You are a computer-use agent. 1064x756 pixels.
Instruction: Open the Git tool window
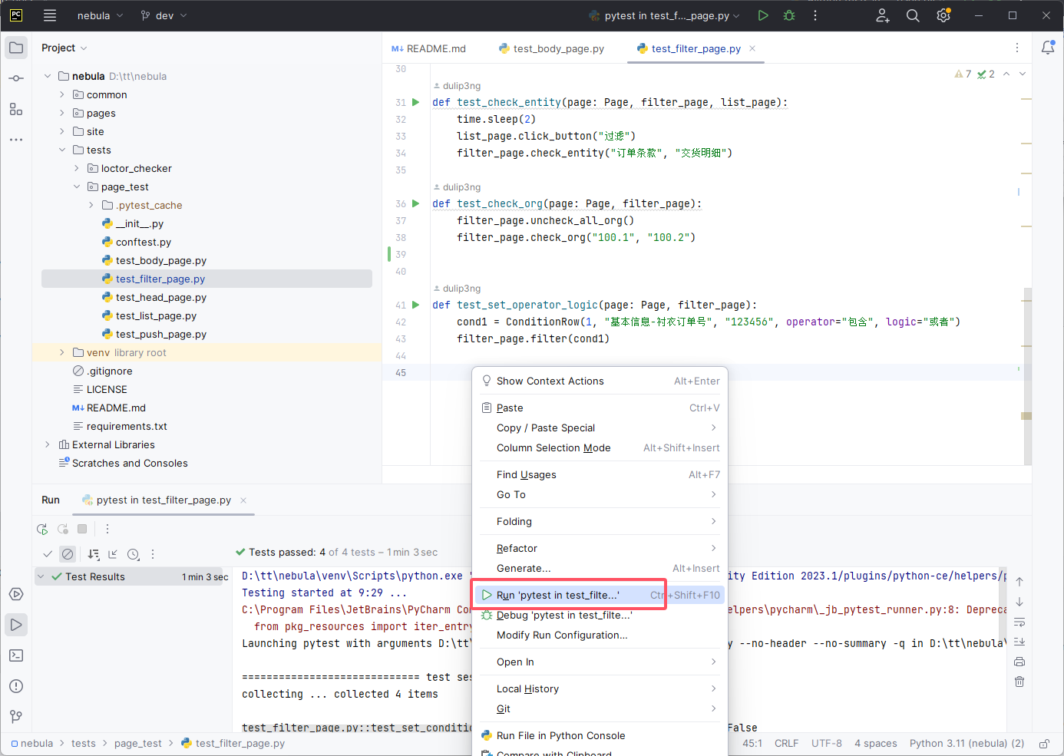pos(16,717)
